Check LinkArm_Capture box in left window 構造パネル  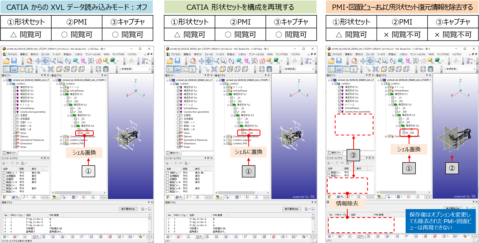click(64, 140)
